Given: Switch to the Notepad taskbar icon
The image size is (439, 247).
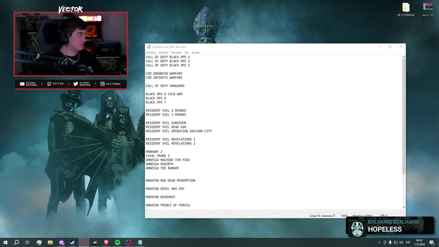Looking at the screenshot, I should [140, 243].
